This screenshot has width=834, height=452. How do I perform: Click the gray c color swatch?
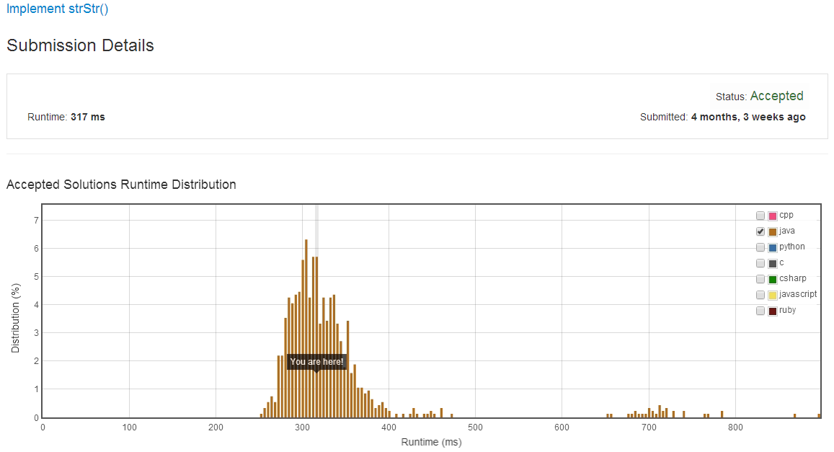(x=773, y=263)
